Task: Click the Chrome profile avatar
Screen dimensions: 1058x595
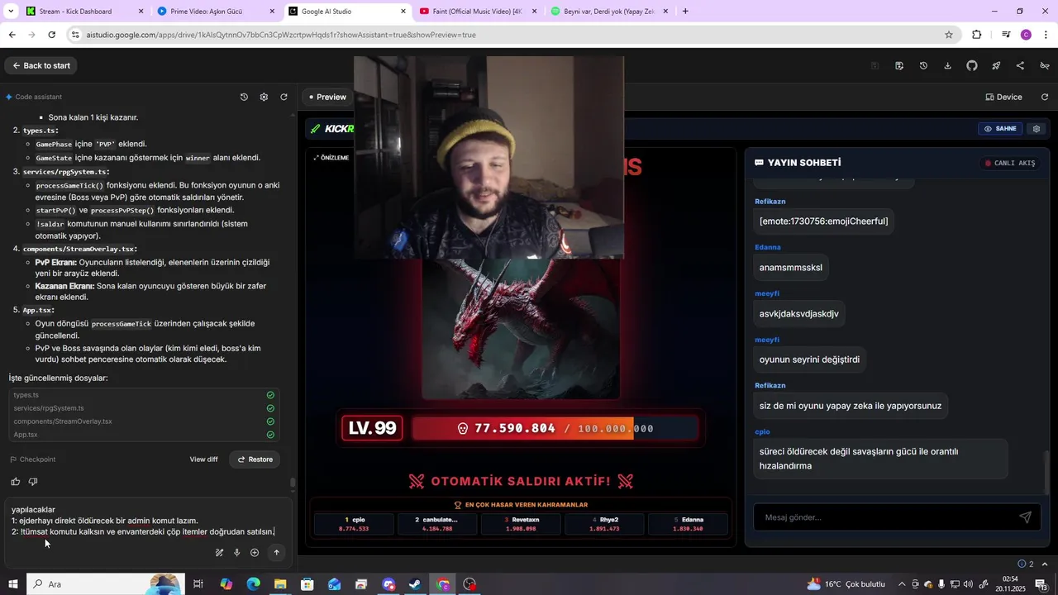Action: pyautogui.click(x=1026, y=35)
